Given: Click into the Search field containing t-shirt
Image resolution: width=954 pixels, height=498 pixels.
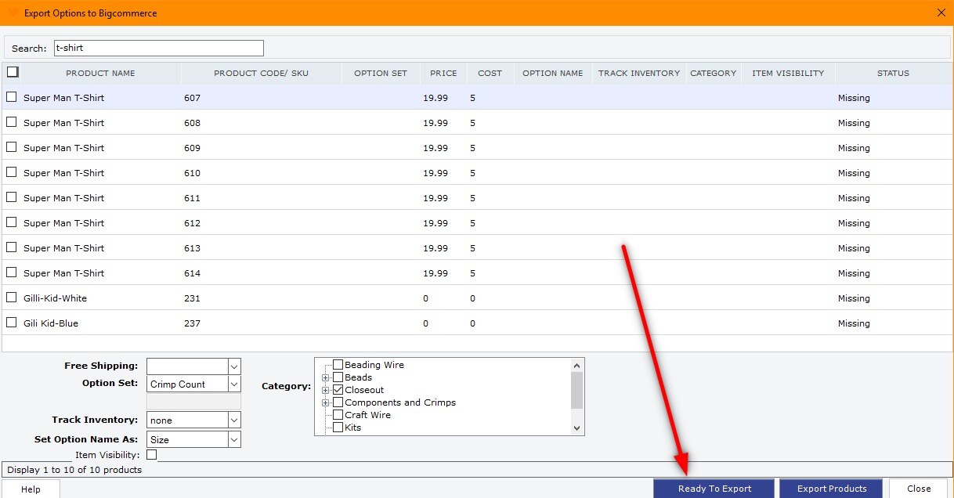Looking at the screenshot, I should point(159,48).
